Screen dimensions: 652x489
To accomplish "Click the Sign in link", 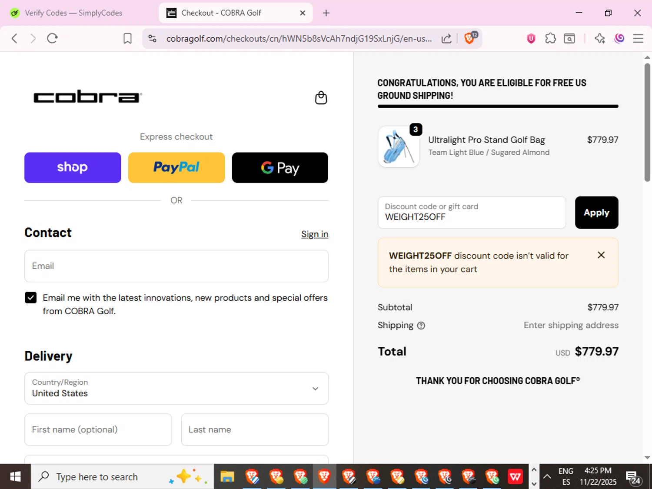I will 315,234.
